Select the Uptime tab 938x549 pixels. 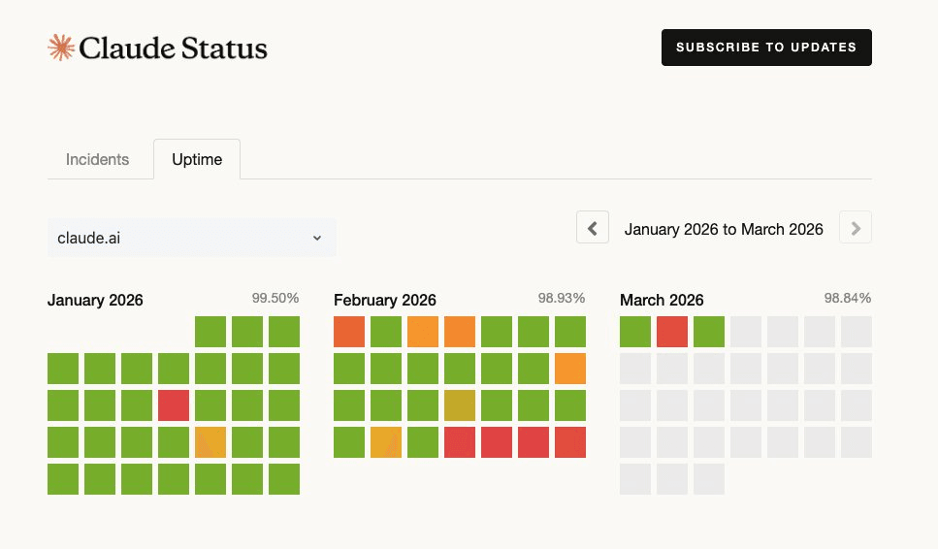pyautogui.click(x=197, y=159)
